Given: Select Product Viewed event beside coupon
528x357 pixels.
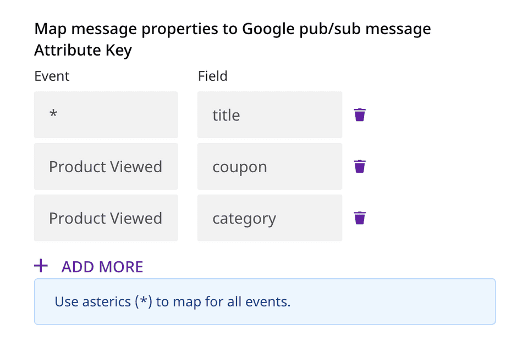Looking at the screenshot, I should 106,167.
